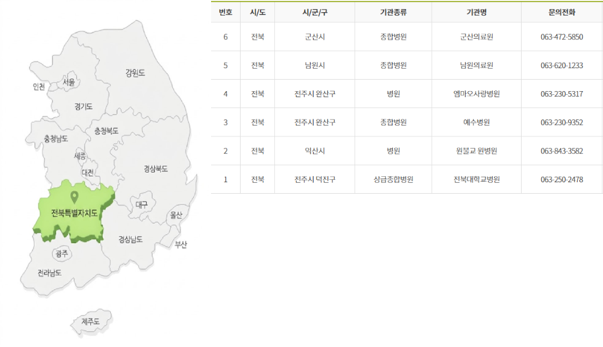Click phone number 063-230-9352
The width and height of the screenshot is (603, 347).
562,123
